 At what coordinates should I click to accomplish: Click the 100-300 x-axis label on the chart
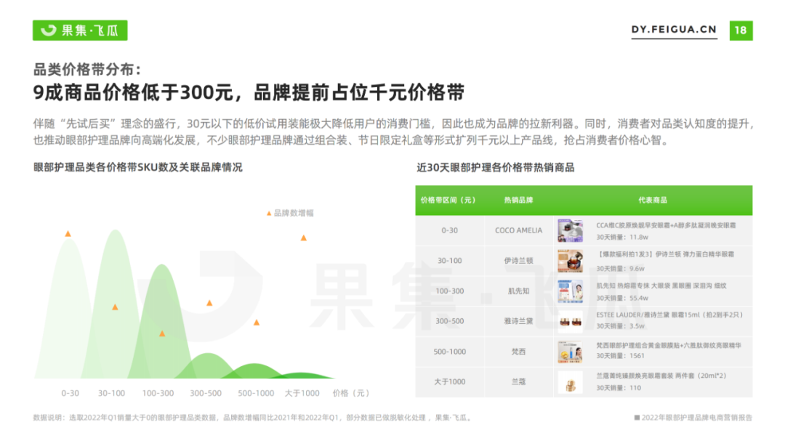point(158,394)
